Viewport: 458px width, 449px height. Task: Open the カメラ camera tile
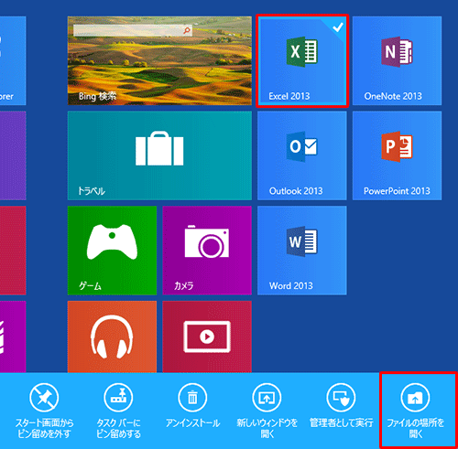click(207, 251)
